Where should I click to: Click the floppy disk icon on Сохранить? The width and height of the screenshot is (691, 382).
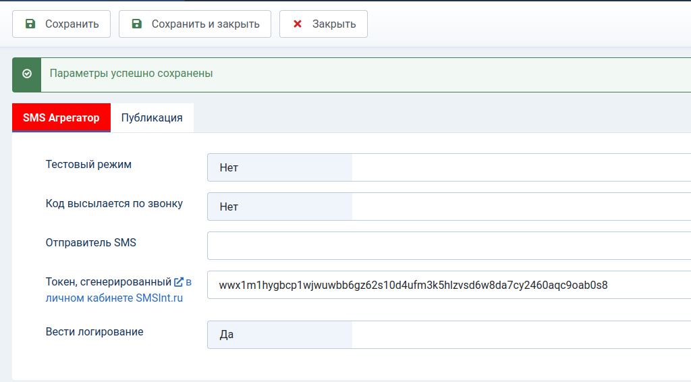click(30, 24)
